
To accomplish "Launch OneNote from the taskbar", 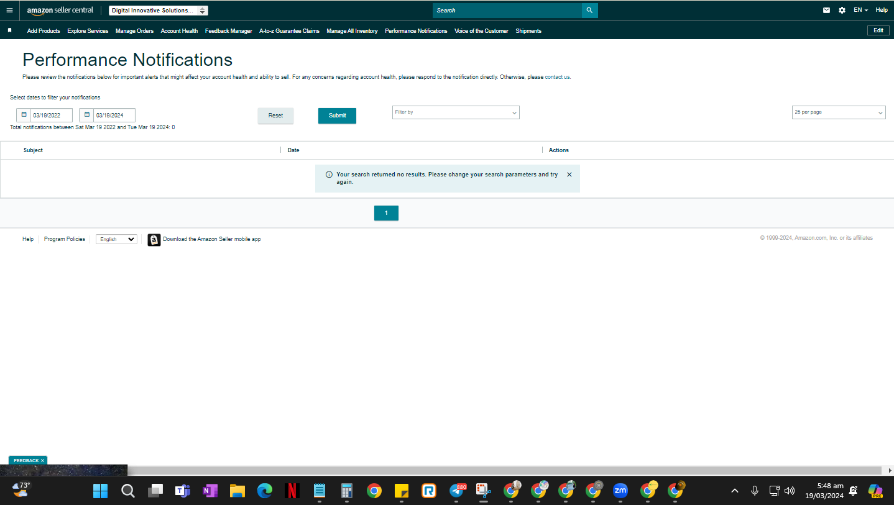I will (x=210, y=491).
